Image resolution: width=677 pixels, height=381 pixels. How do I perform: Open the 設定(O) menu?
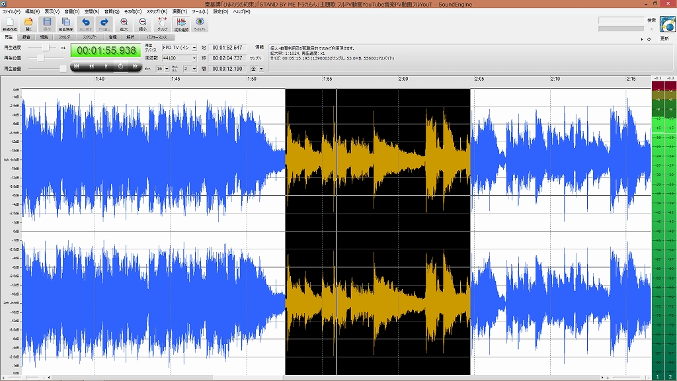click(x=221, y=12)
